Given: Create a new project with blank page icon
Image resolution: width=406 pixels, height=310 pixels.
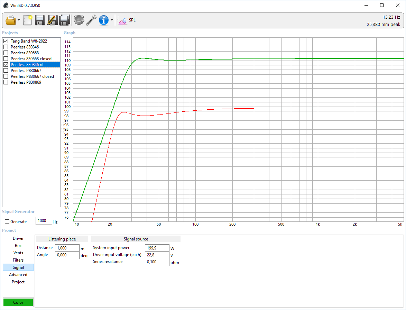Looking at the screenshot, I should point(27,20).
